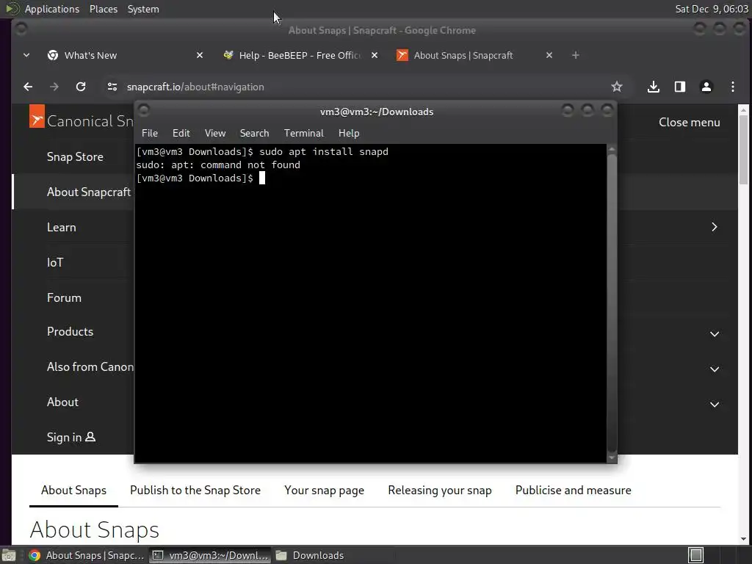Viewport: 752px width, 564px height.
Task: Open the terminal Help menu
Action: tap(349, 134)
